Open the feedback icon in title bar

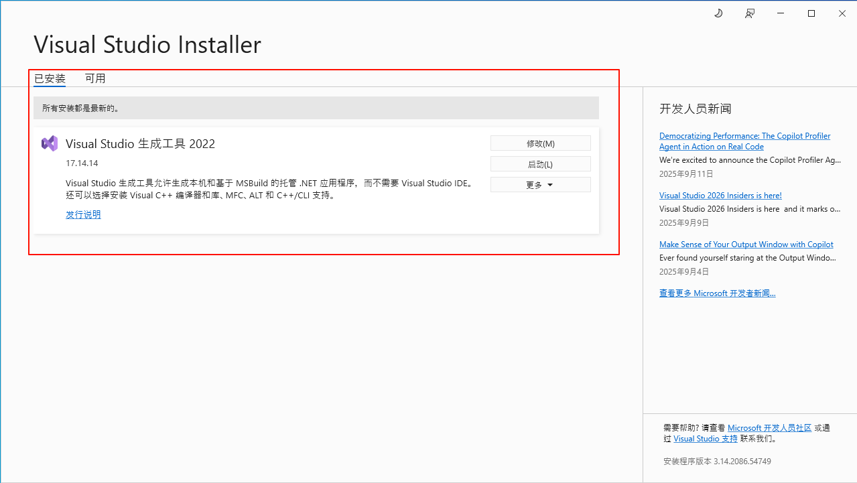tap(750, 13)
